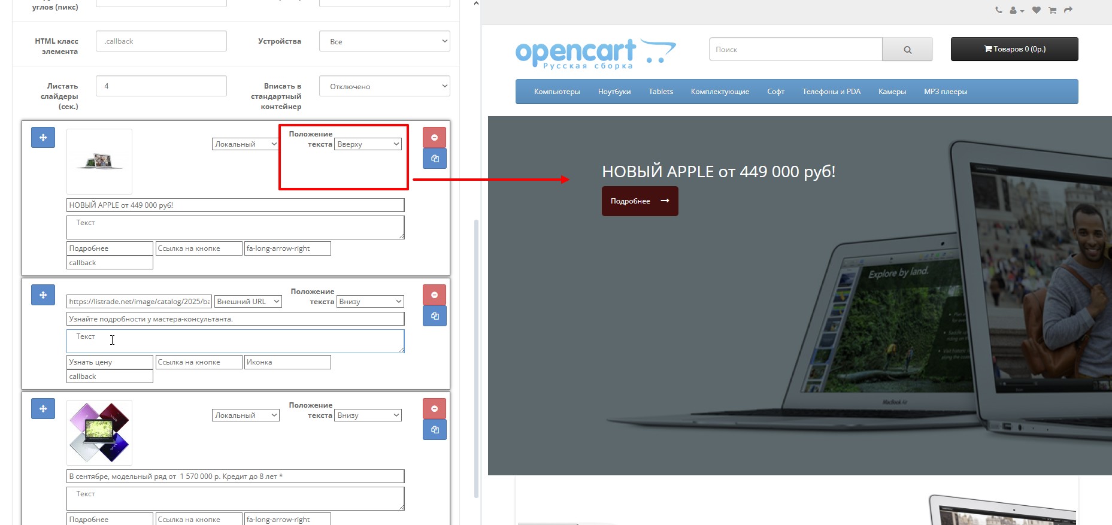The height and width of the screenshot is (525, 1112).
Task: Open the Устройства dropdown set to Все
Action: (384, 41)
